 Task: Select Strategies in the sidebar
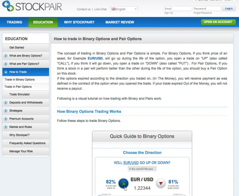26,111
